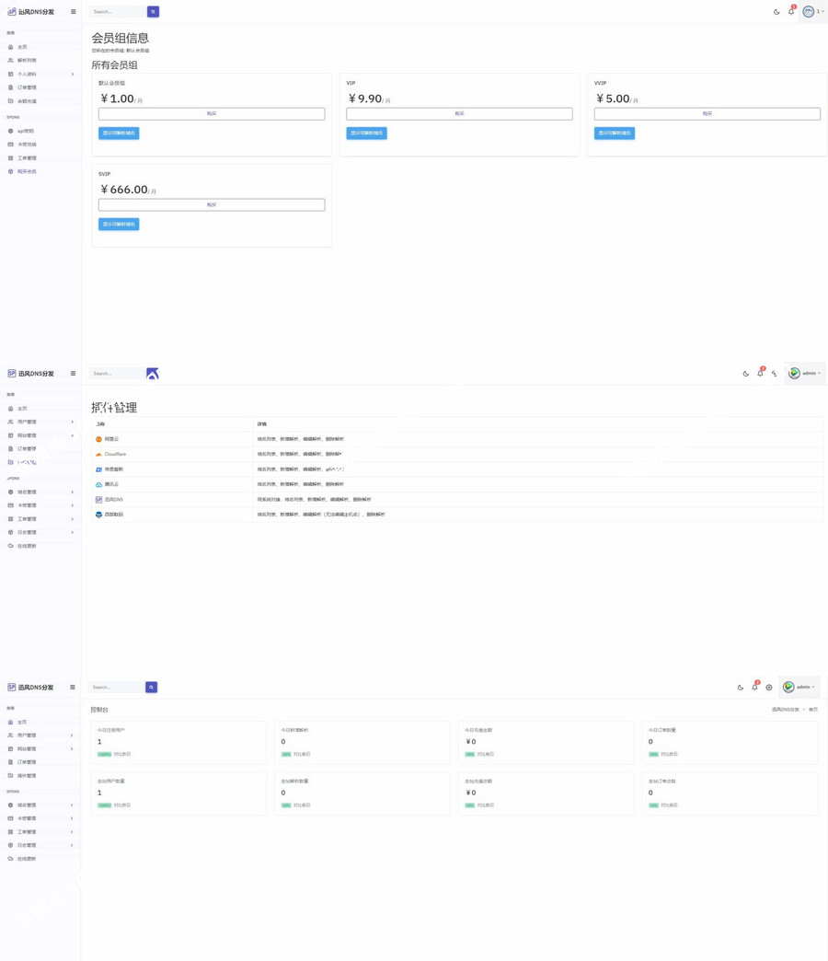
Task: Toggle the sidebar hamburger on the 控制台 page
Action: (73, 688)
